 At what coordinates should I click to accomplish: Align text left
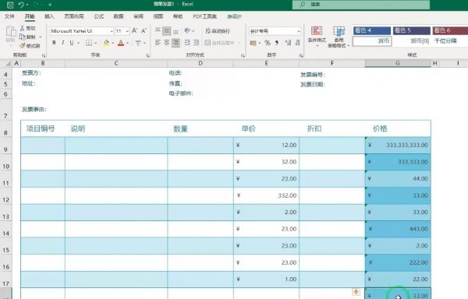(x=158, y=43)
